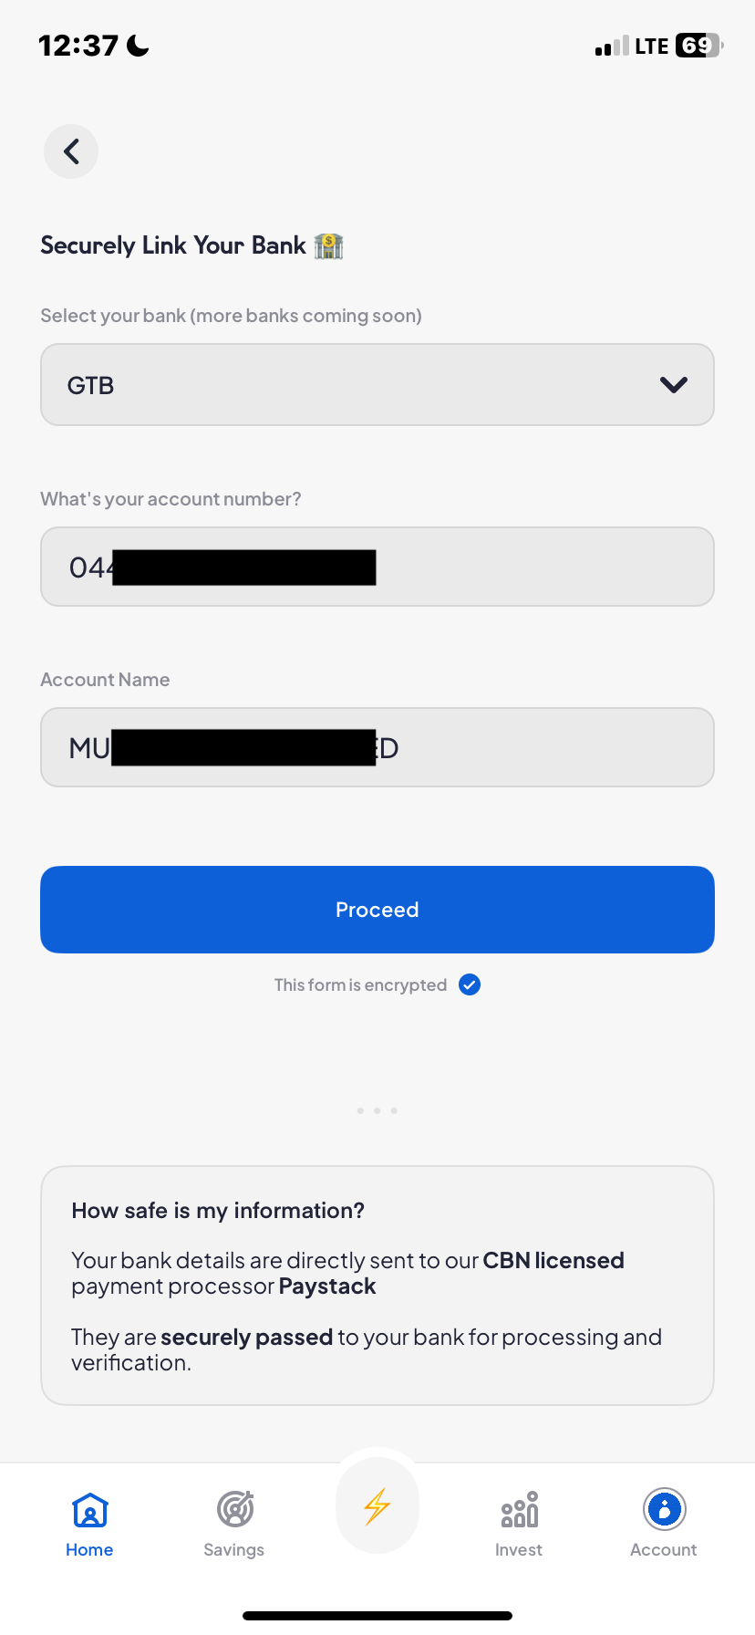755x1635 pixels.
Task: Tap the back arrow button
Action: click(x=71, y=151)
